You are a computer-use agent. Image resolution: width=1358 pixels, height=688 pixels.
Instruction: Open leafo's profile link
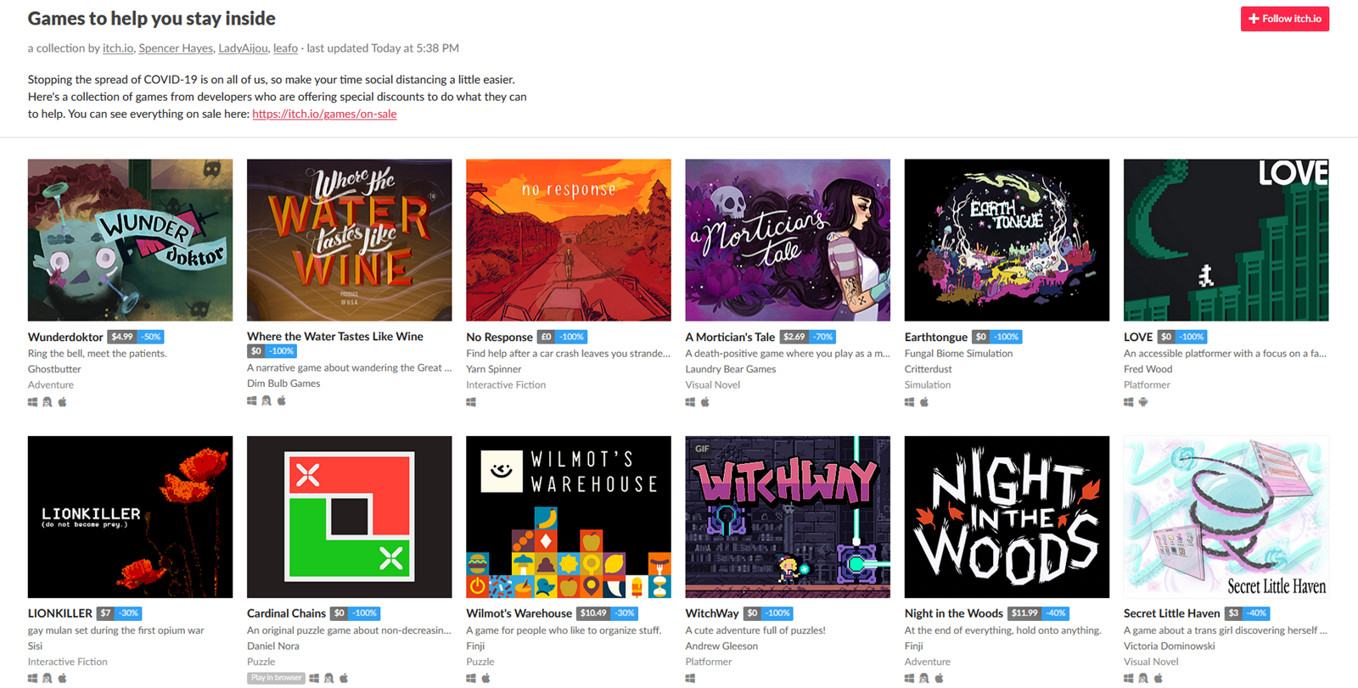coord(285,48)
